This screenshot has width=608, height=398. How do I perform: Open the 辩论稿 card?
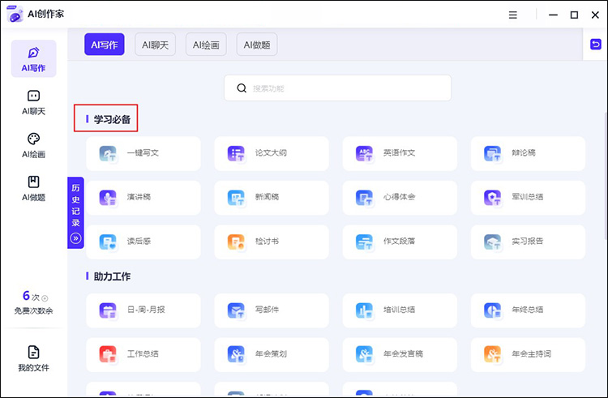[528, 153]
